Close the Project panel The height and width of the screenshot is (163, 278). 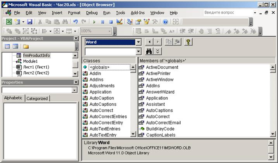(x=76, y=38)
